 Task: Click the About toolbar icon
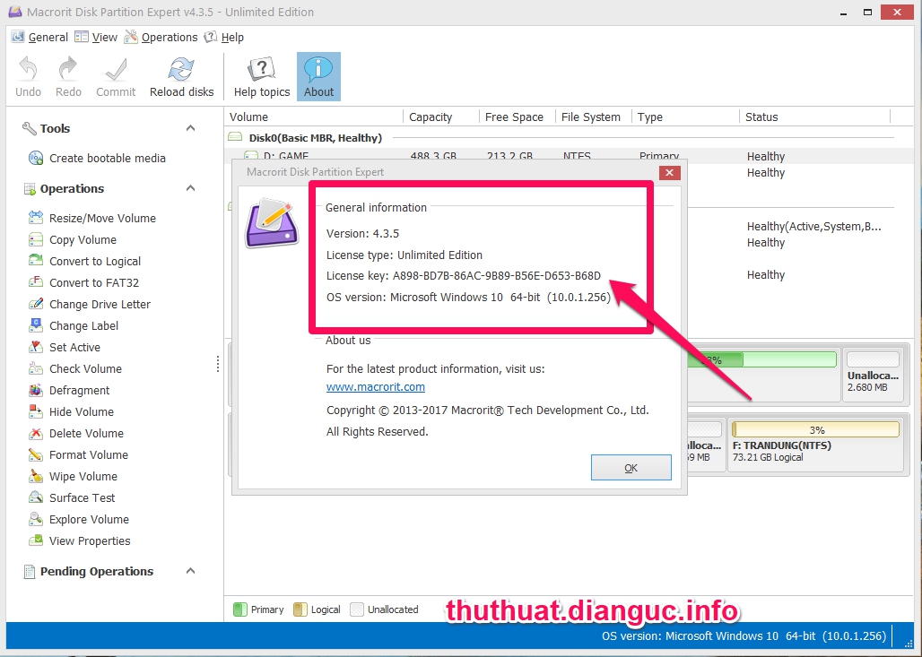pos(318,69)
